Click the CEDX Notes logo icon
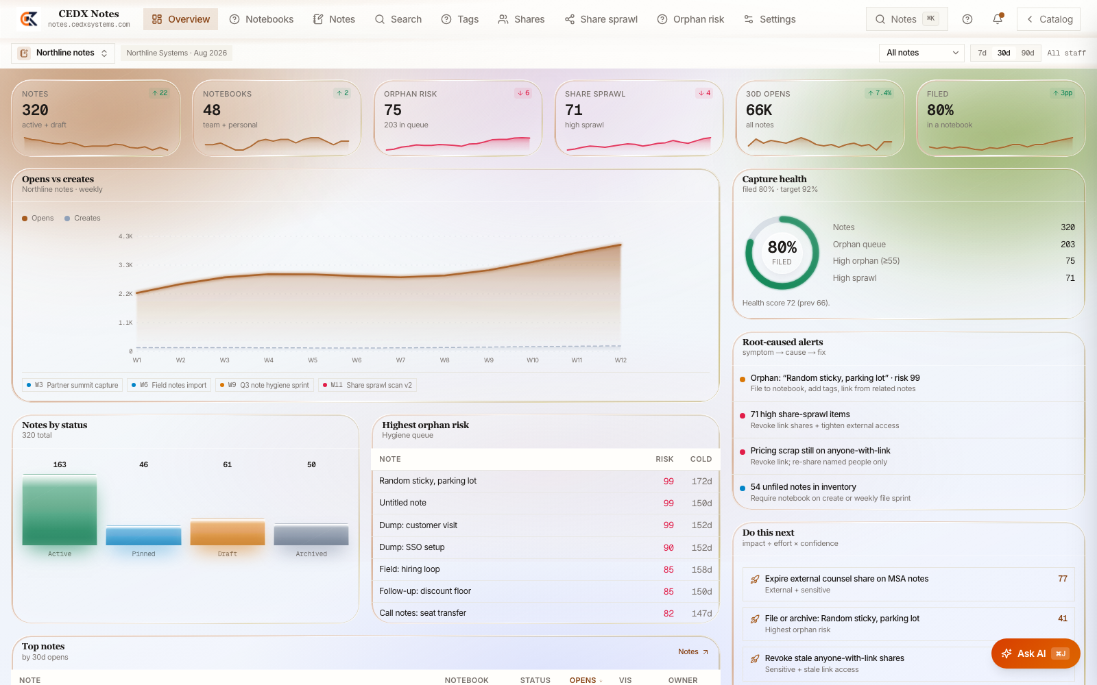Viewport: 1097px width, 685px height. [x=29, y=19]
